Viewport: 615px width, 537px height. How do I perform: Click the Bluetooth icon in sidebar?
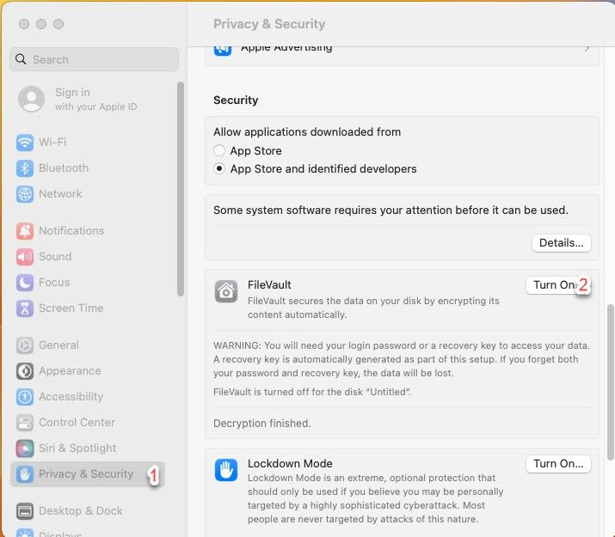tap(25, 168)
